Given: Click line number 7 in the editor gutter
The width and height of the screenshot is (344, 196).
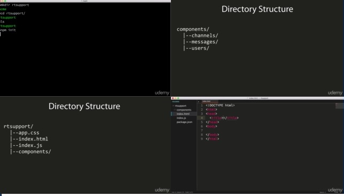Looking at the screenshot, I should click(202, 130).
